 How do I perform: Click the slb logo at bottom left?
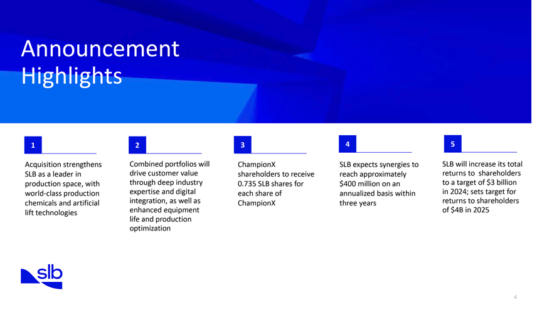coord(42,276)
